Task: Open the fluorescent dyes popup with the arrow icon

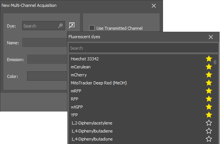Action: (x=72, y=25)
